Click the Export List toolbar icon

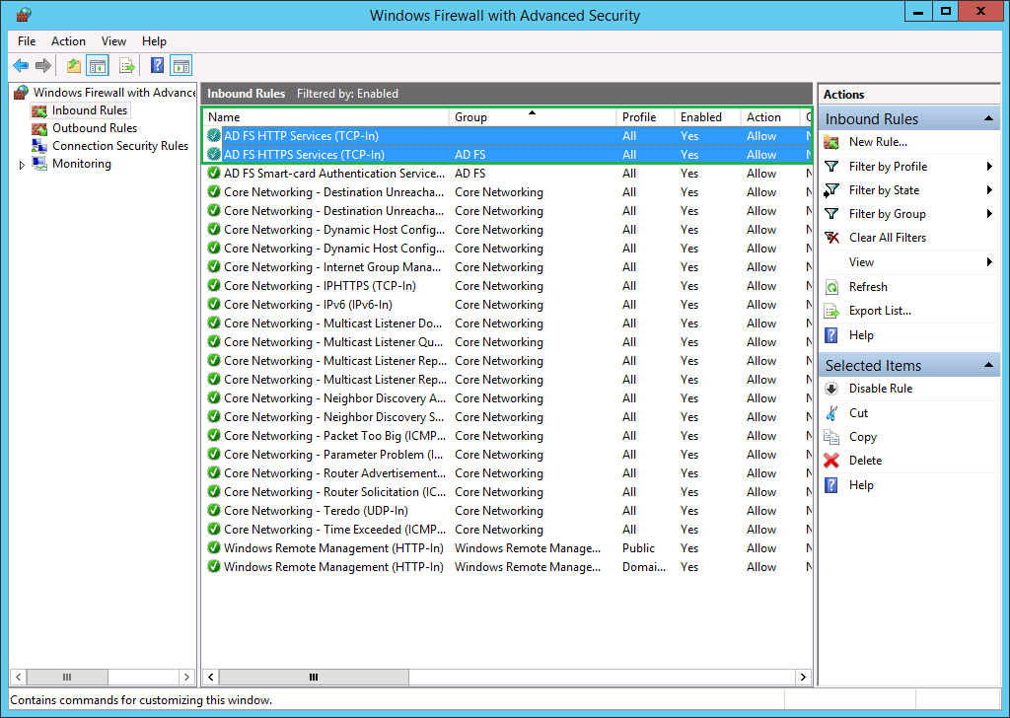[127, 66]
